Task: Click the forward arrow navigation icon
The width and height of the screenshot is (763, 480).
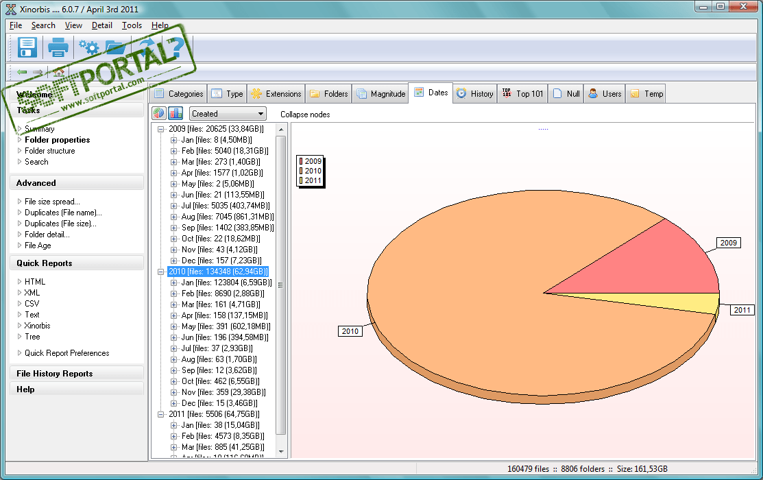Action: 38,72
